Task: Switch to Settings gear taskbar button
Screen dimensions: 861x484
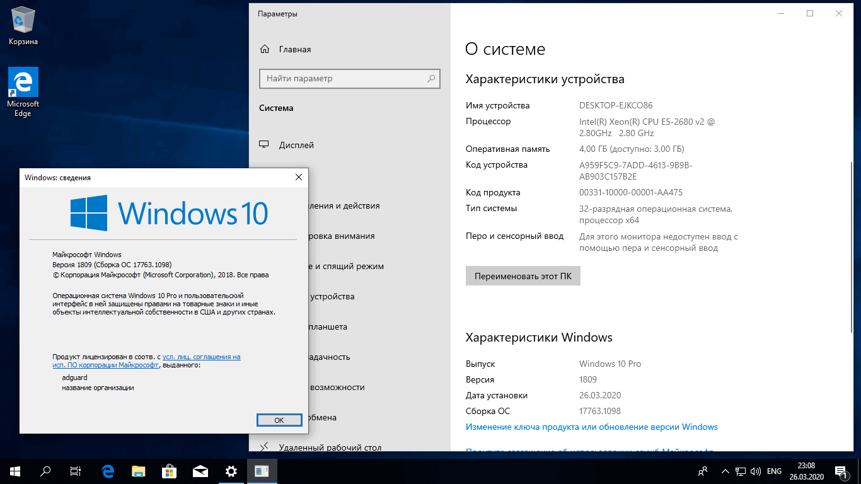Action: coord(231,471)
